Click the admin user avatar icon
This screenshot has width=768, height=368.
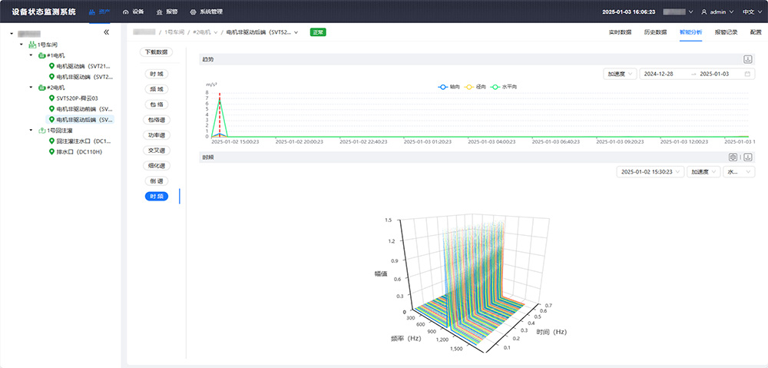704,12
